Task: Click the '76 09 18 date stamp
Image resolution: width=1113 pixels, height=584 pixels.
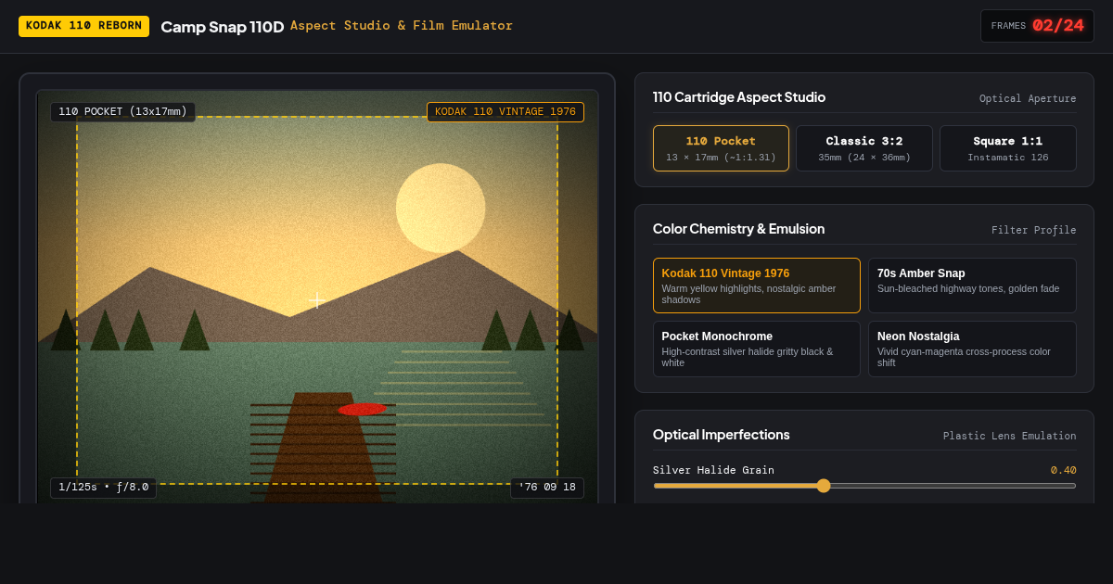Action: [547, 488]
